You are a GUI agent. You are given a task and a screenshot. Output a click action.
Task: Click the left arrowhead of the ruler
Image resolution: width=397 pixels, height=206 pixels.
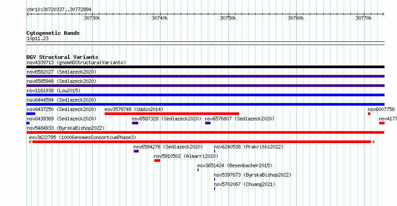(x=28, y=14)
